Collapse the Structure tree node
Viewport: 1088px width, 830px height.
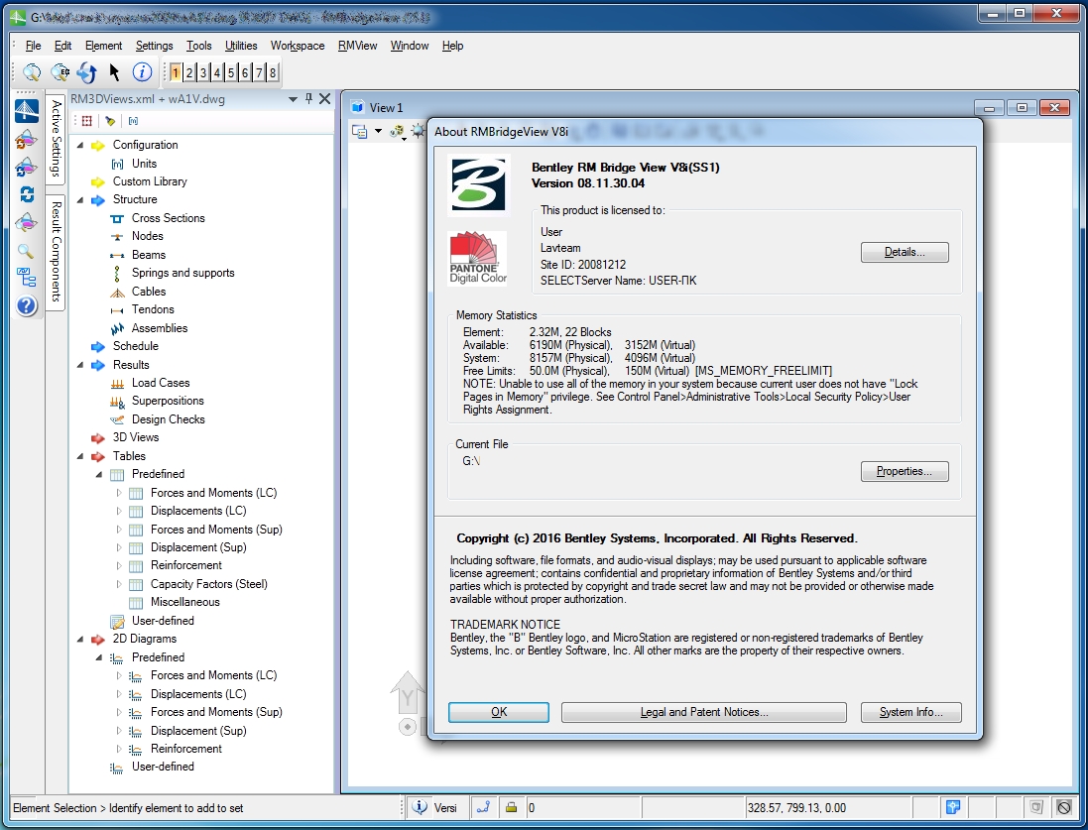coord(80,200)
